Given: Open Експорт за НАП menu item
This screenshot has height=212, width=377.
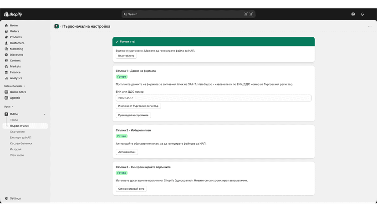Looking at the screenshot, I should click(x=20, y=138).
